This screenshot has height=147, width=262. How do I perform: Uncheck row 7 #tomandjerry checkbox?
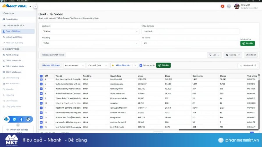41,89
